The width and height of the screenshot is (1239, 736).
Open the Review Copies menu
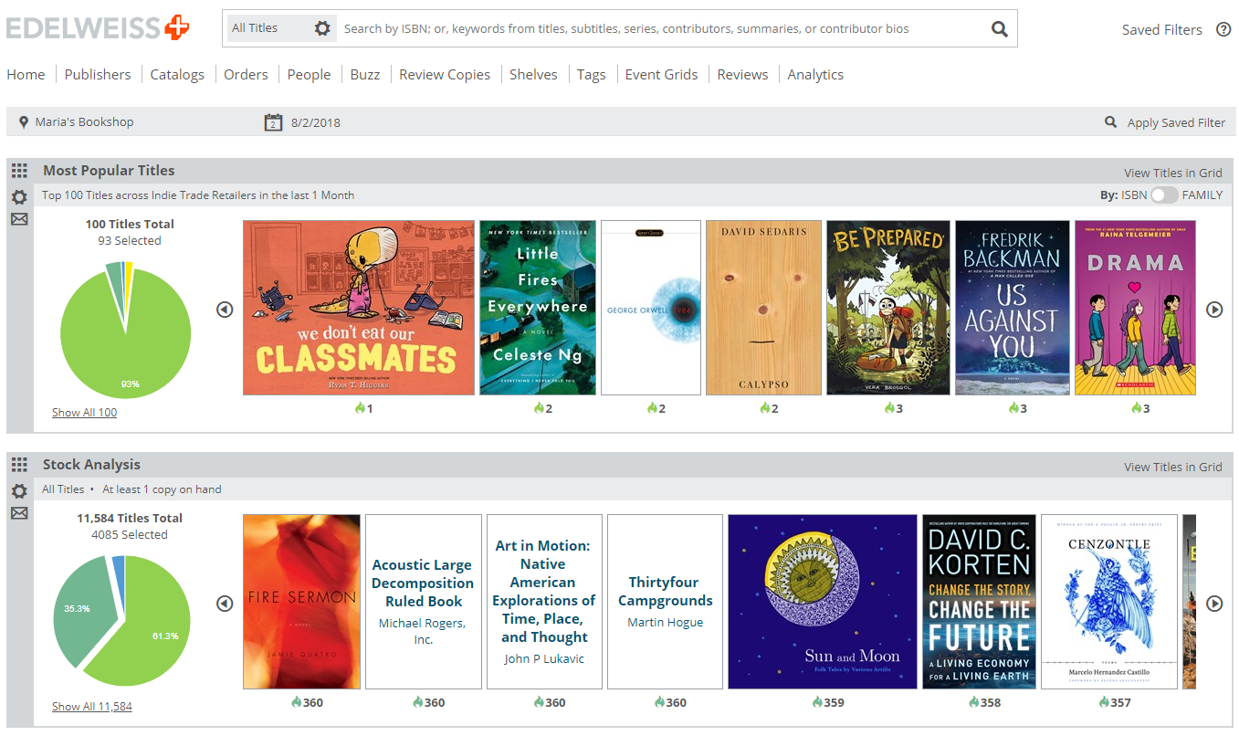[x=445, y=75]
